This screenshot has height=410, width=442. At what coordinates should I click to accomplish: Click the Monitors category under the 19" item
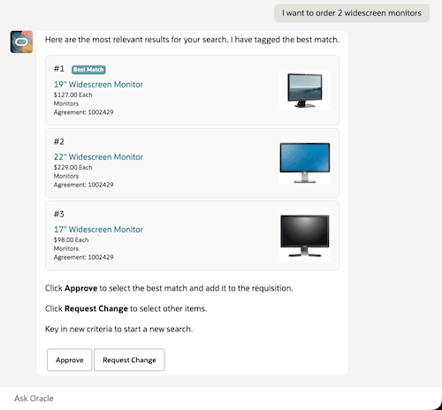[66, 103]
